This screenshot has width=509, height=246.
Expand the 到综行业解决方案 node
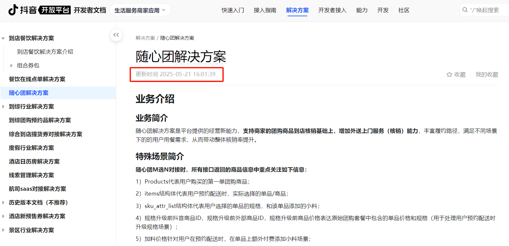tap(3, 106)
